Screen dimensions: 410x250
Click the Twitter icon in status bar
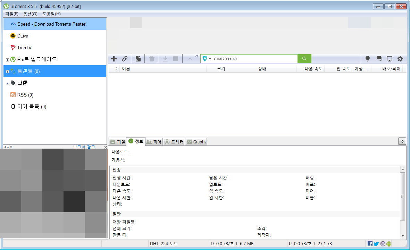tap(376, 244)
